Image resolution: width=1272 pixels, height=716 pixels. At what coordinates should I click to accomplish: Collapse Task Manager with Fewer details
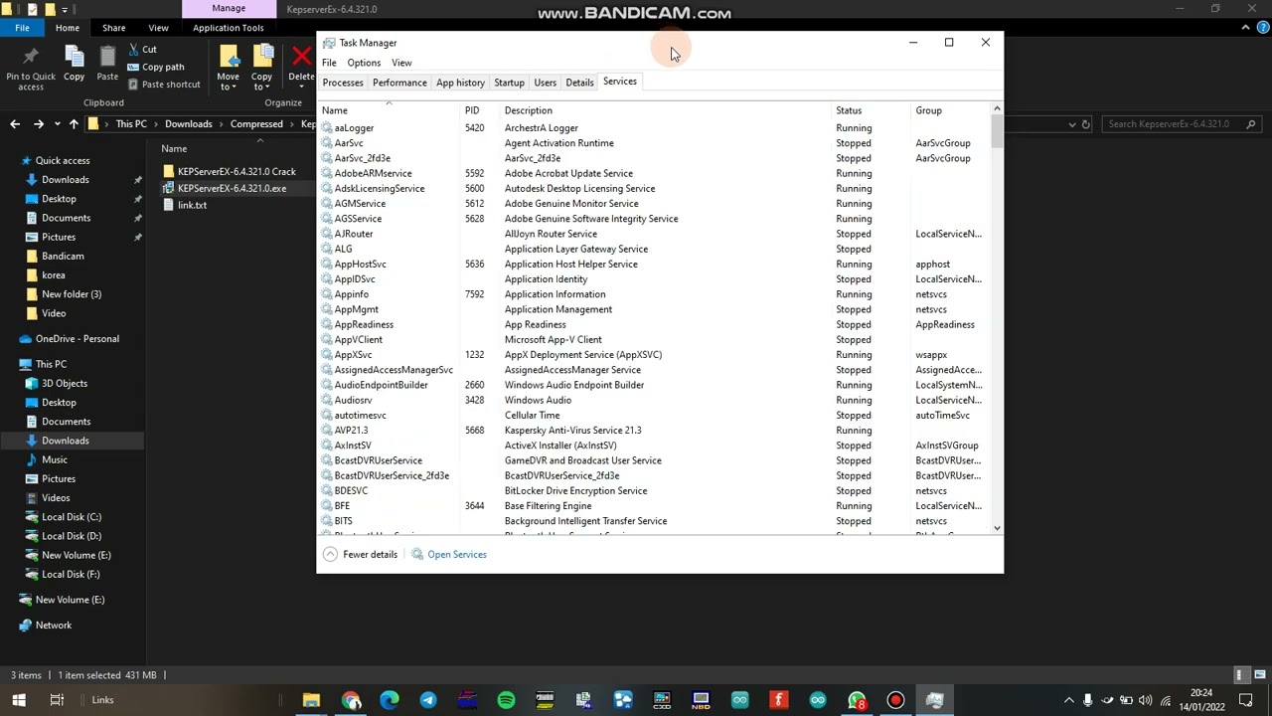(360, 555)
